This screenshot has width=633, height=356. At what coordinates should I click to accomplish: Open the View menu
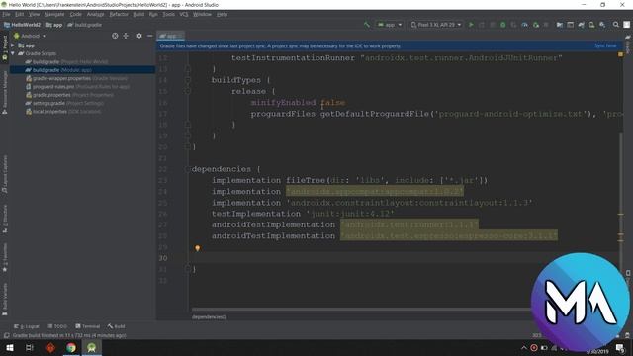point(34,14)
